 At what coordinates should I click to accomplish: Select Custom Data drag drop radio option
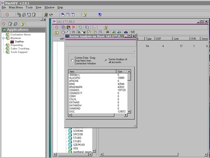[x=72, y=60]
